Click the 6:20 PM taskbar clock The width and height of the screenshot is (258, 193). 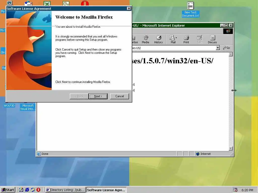tap(247, 190)
